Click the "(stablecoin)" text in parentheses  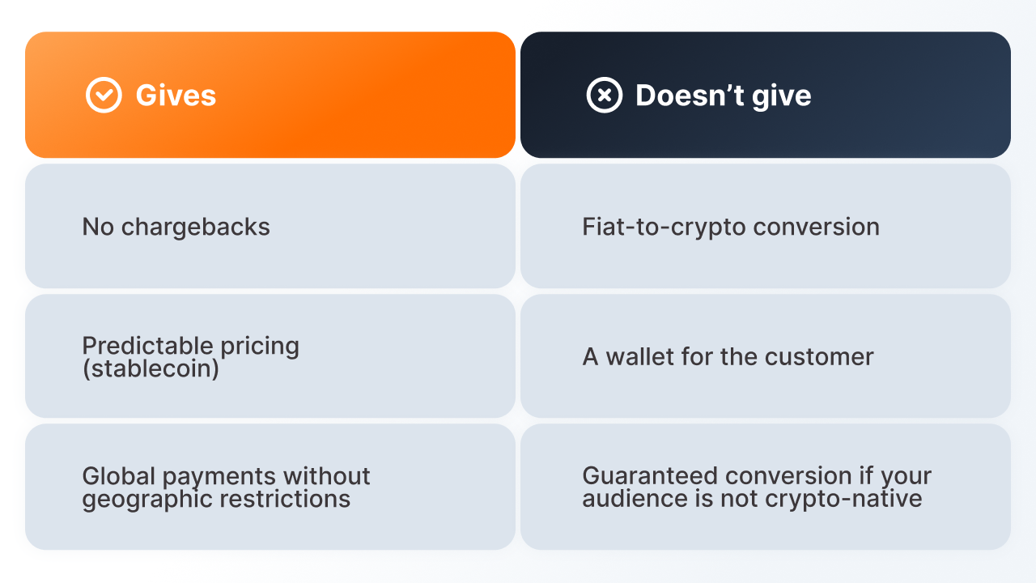[x=151, y=369]
